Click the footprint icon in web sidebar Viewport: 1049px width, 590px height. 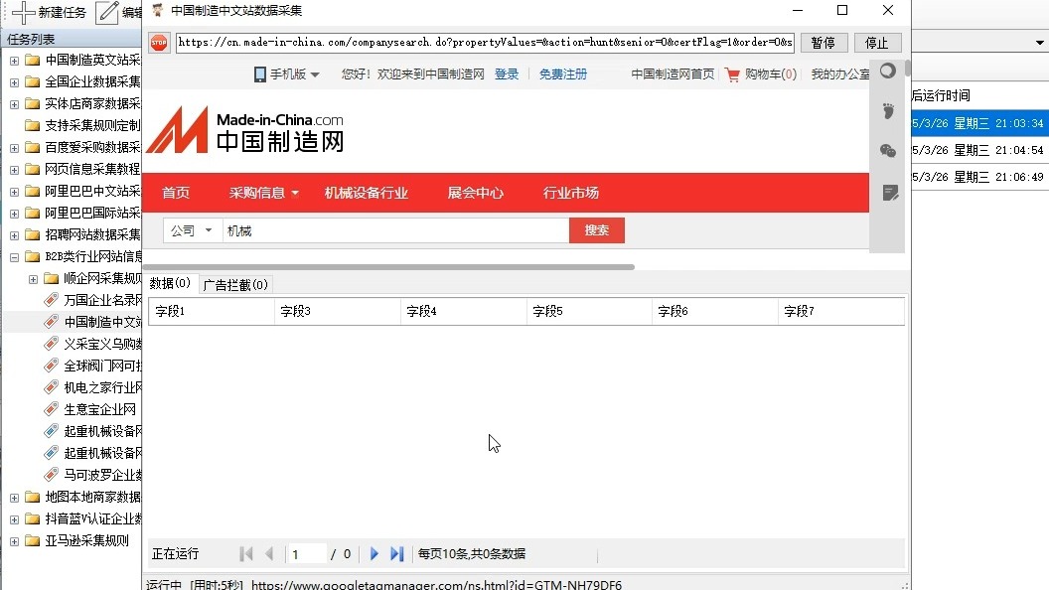[888, 111]
